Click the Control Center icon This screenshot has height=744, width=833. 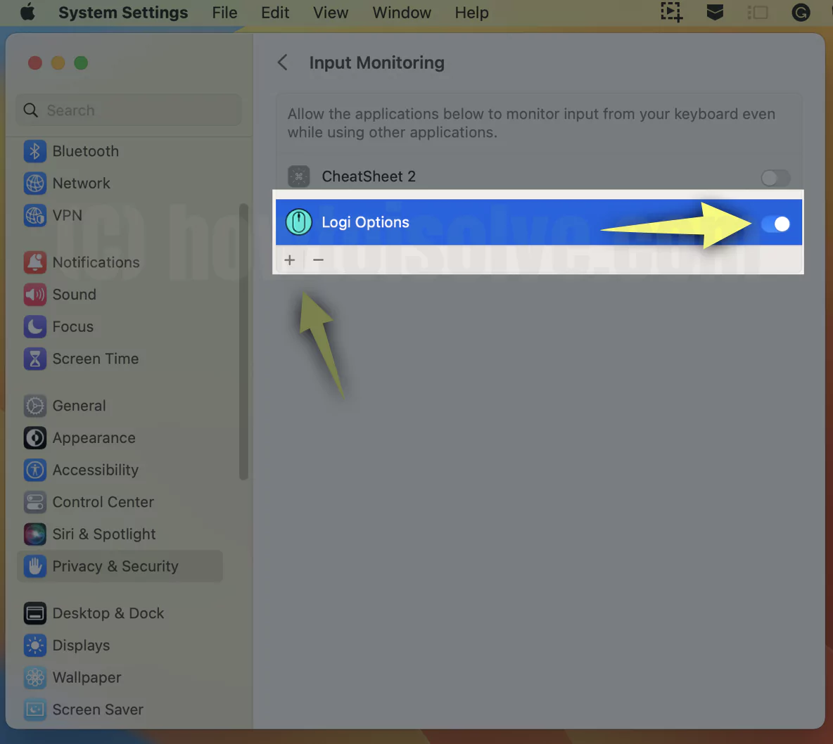[x=35, y=502]
